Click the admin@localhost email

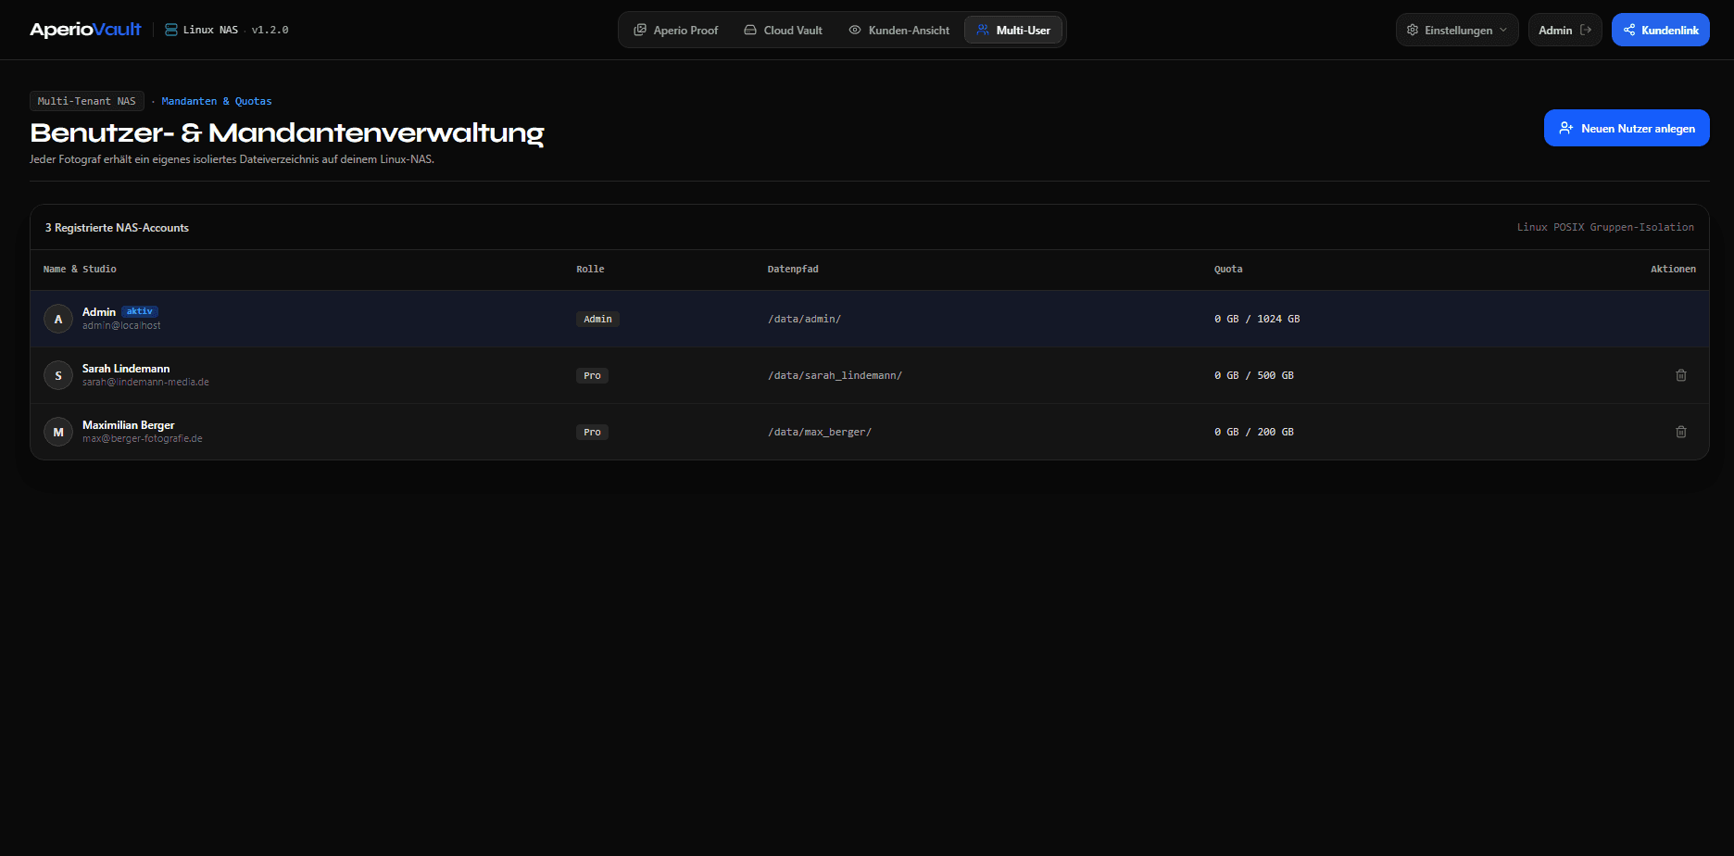click(121, 326)
